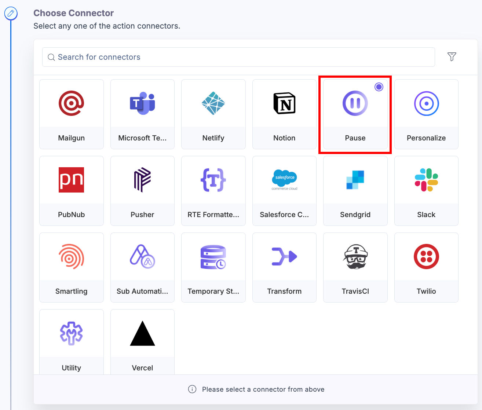Click the Slack label text
Image resolution: width=482 pixels, height=410 pixels.
[x=426, y=215]
